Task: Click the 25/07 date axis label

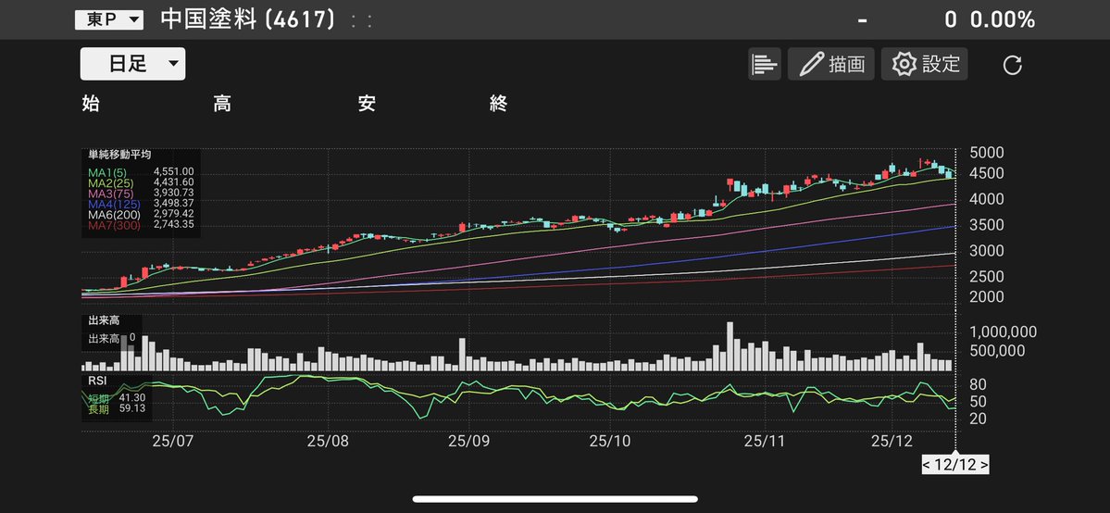Action: (x=173, y=440)
